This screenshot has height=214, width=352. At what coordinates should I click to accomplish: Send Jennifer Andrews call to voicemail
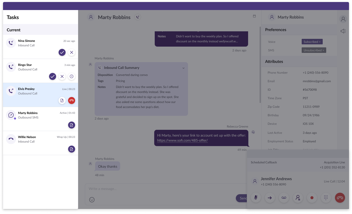click(x=284, y=198)
